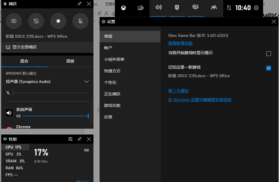
Task: Open performance options sliders icon
Action: [70, 139]
